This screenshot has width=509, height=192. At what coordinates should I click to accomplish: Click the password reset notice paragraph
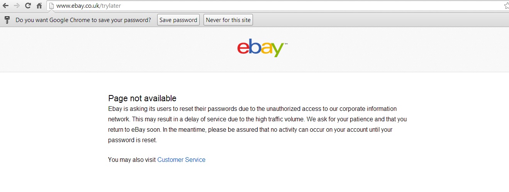pyautogui.click(x=257, y=124)
